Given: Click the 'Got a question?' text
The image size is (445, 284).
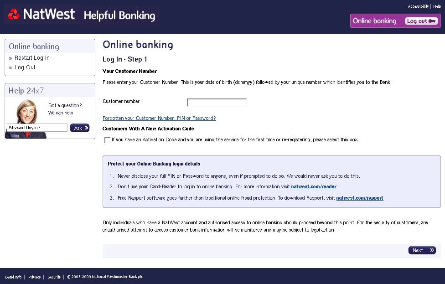Looking at the screenshot, I should coord(65,106).
